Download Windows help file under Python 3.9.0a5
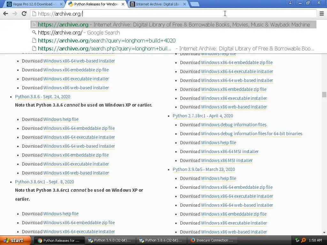Image resolution: width=327 pixels, height=245 pixels. (x=218, y=179)
